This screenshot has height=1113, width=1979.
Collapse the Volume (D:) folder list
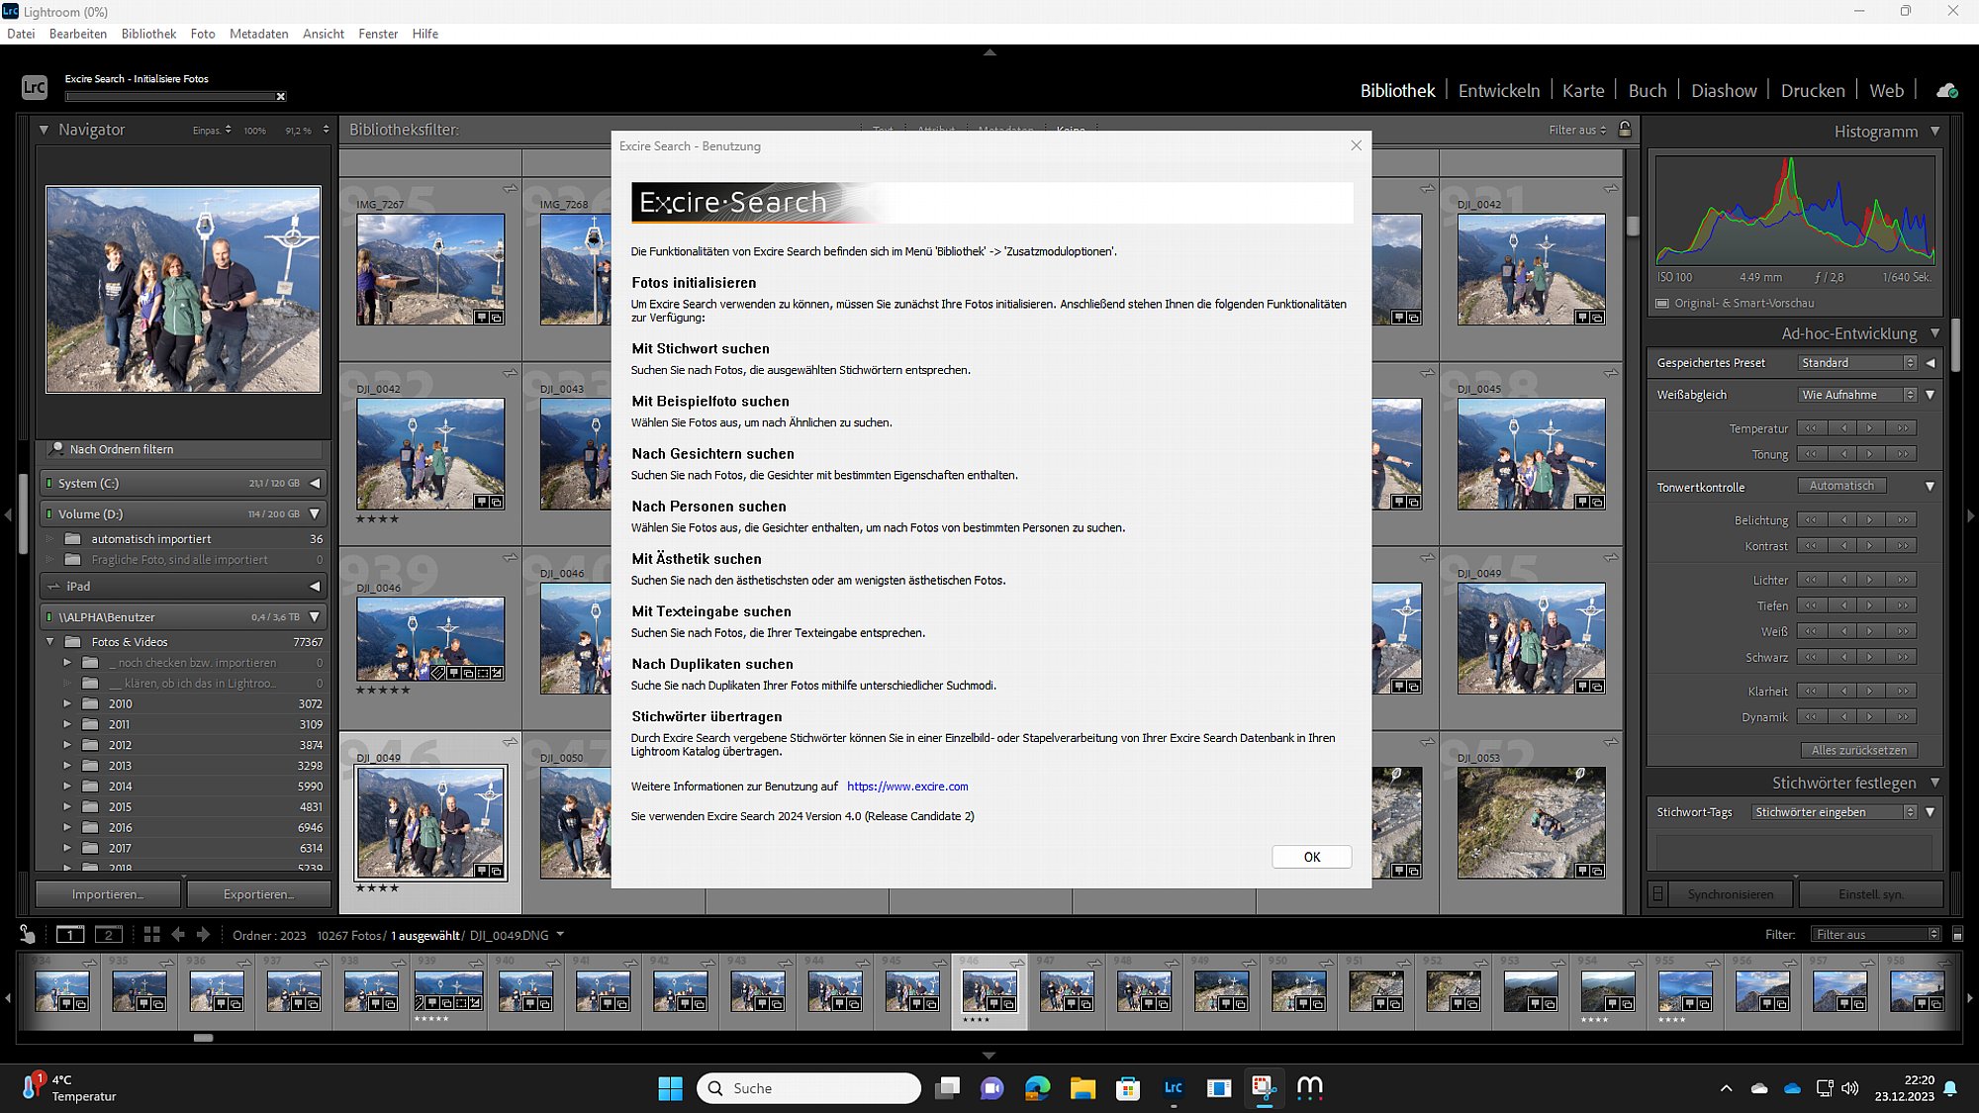click(x=315, y=513)
